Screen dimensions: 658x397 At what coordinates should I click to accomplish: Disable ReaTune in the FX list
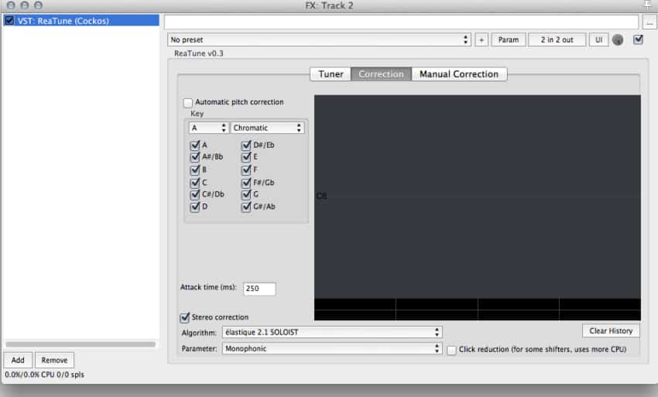[x=9, y=21]
